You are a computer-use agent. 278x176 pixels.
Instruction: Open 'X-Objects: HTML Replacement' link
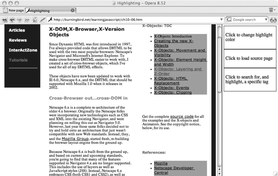(171, 81)
